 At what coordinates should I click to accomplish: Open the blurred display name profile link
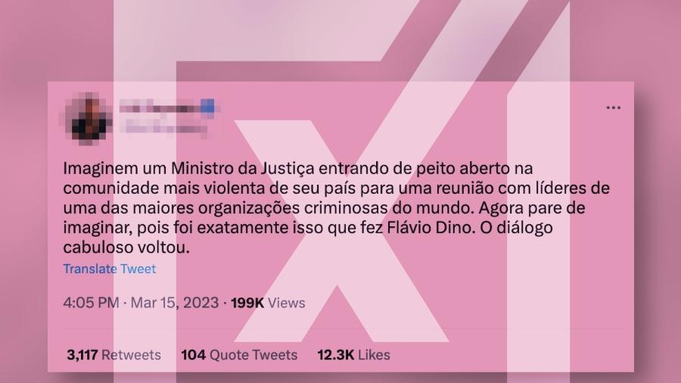click(x=160, y=107)
